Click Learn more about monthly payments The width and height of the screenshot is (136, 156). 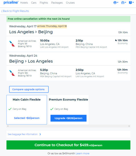(x=83, y=153)
